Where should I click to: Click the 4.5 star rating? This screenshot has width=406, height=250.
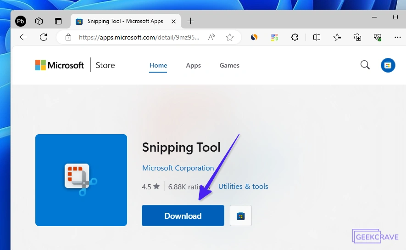(150, 187)
